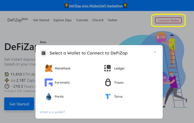The height and width of the screenshot is (123, 194).
Task: Open Explore Zaps menu item
Action: (63, 20)
